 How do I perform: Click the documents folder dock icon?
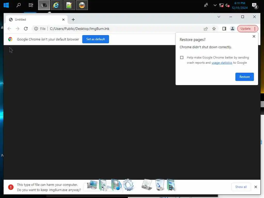click(x=103, y=185)
